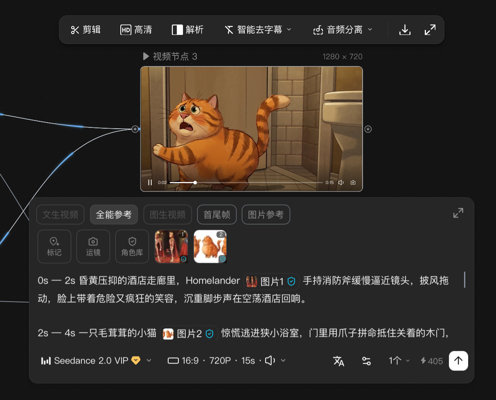Open the 角色库 character library

pos(132,246)
